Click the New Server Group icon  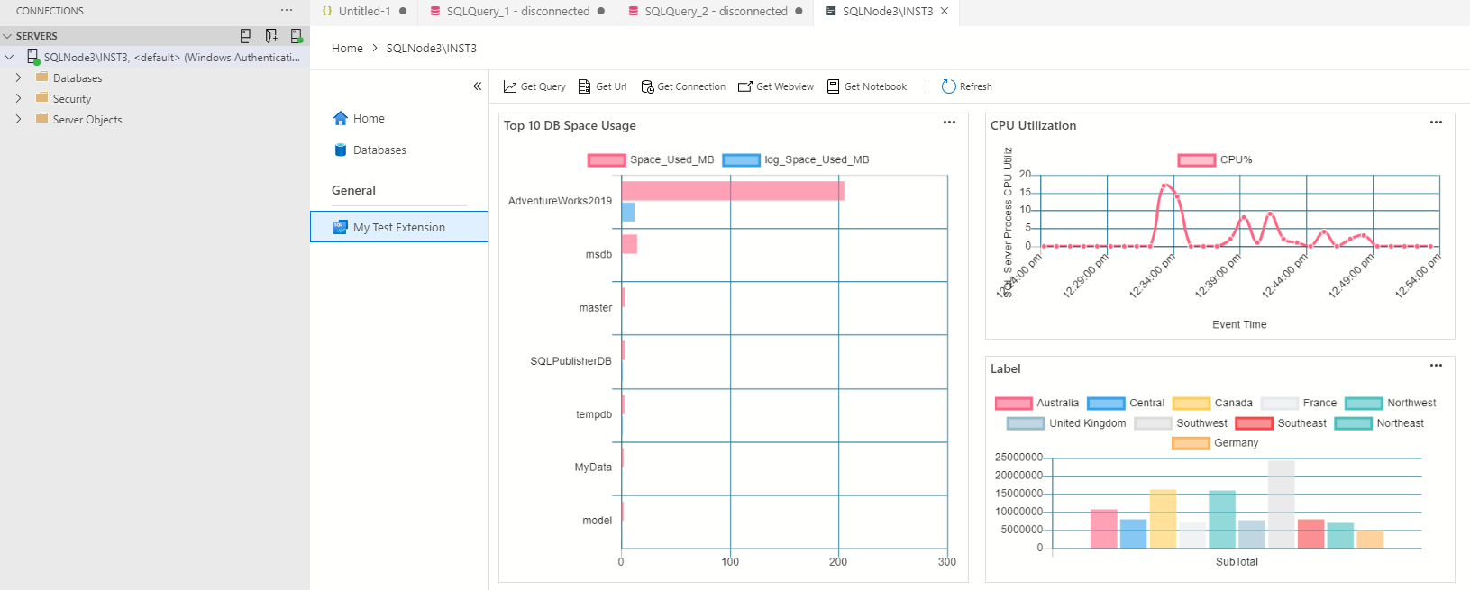point(271,36)
